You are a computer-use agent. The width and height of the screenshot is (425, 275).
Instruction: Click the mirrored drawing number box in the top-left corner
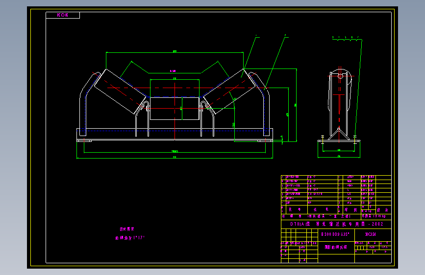click(x=63, y=15)
